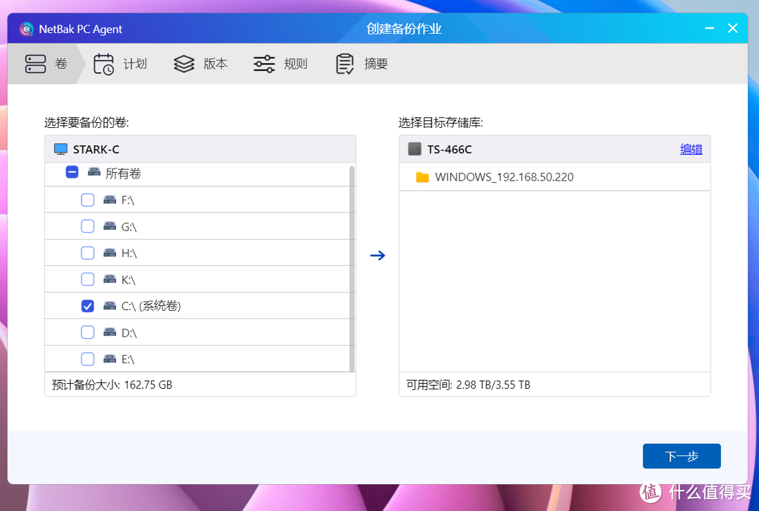This screenshot has height=511, width=759.
Task: Open the 摘要 document icon
Action: 344,63
